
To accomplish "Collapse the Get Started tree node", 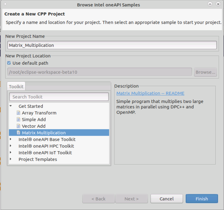I will (x=11, y=106).
